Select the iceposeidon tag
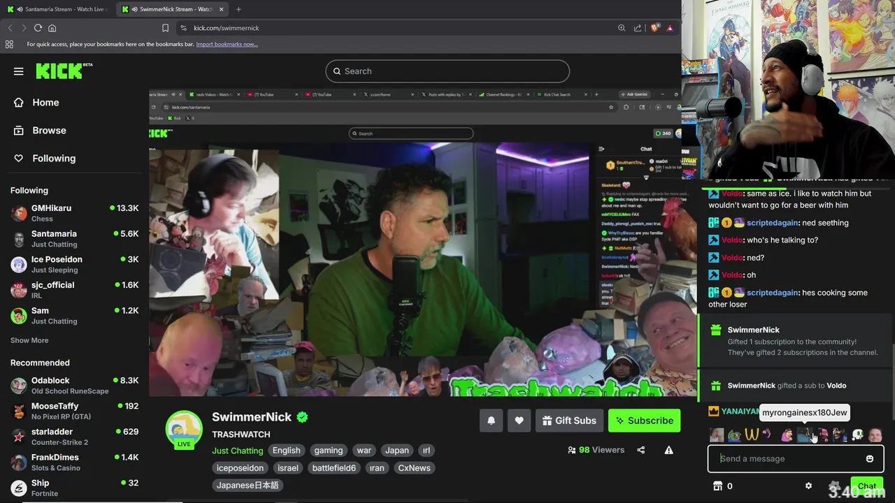 [x=241, y=468]
